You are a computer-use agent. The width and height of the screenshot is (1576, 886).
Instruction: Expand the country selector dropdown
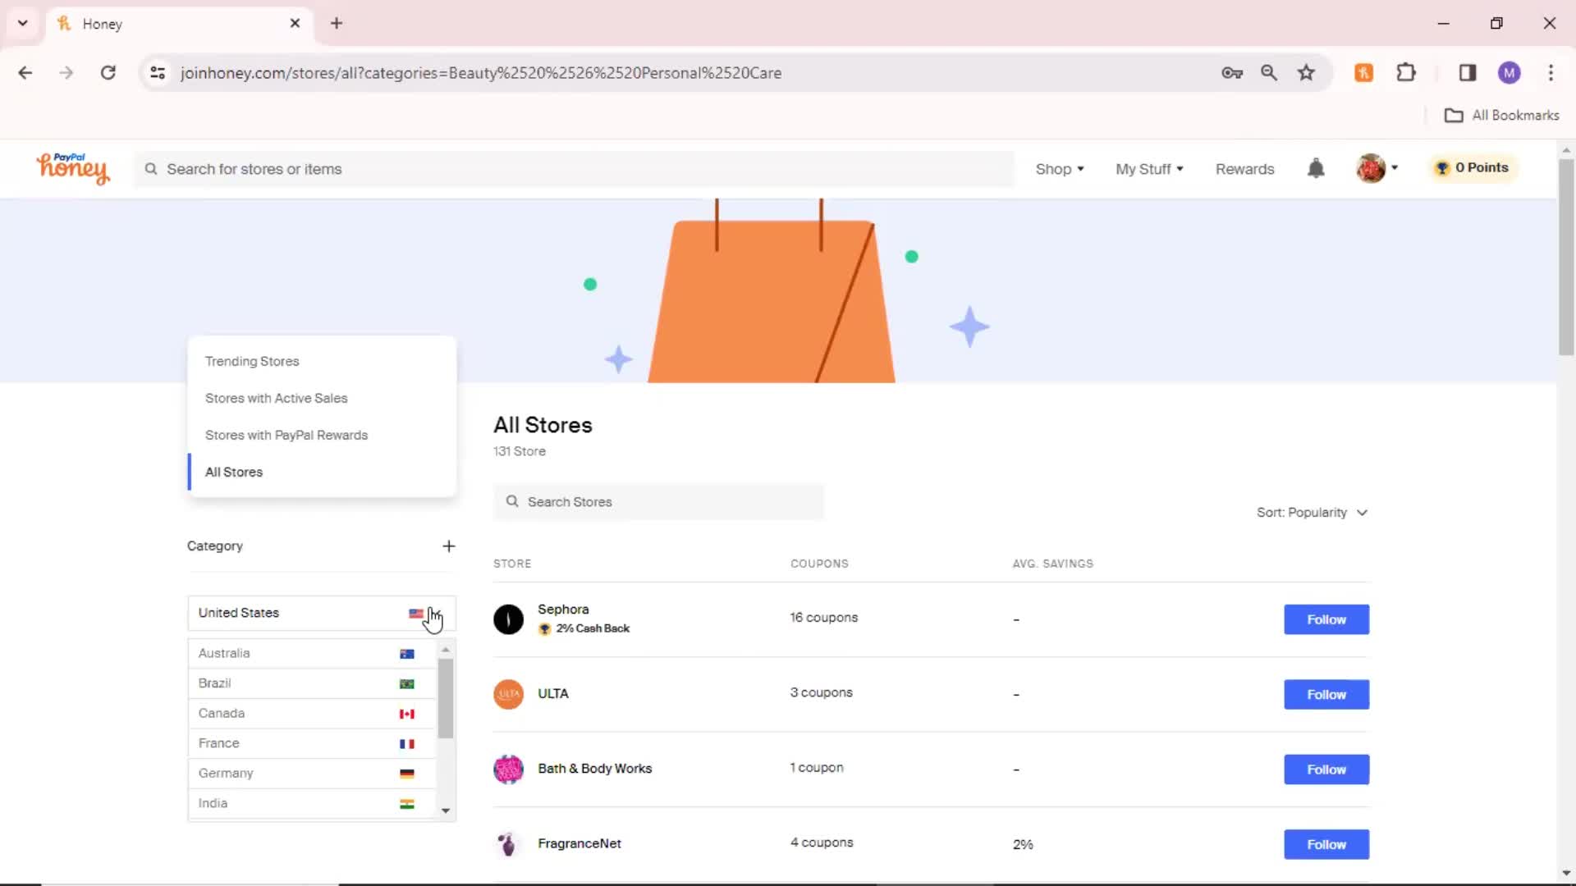[x=320, y=612]
